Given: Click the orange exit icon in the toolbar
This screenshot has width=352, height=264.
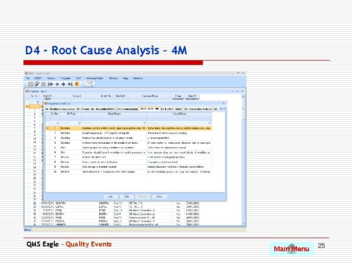Looking at the screenshot, I should point(77,84).
